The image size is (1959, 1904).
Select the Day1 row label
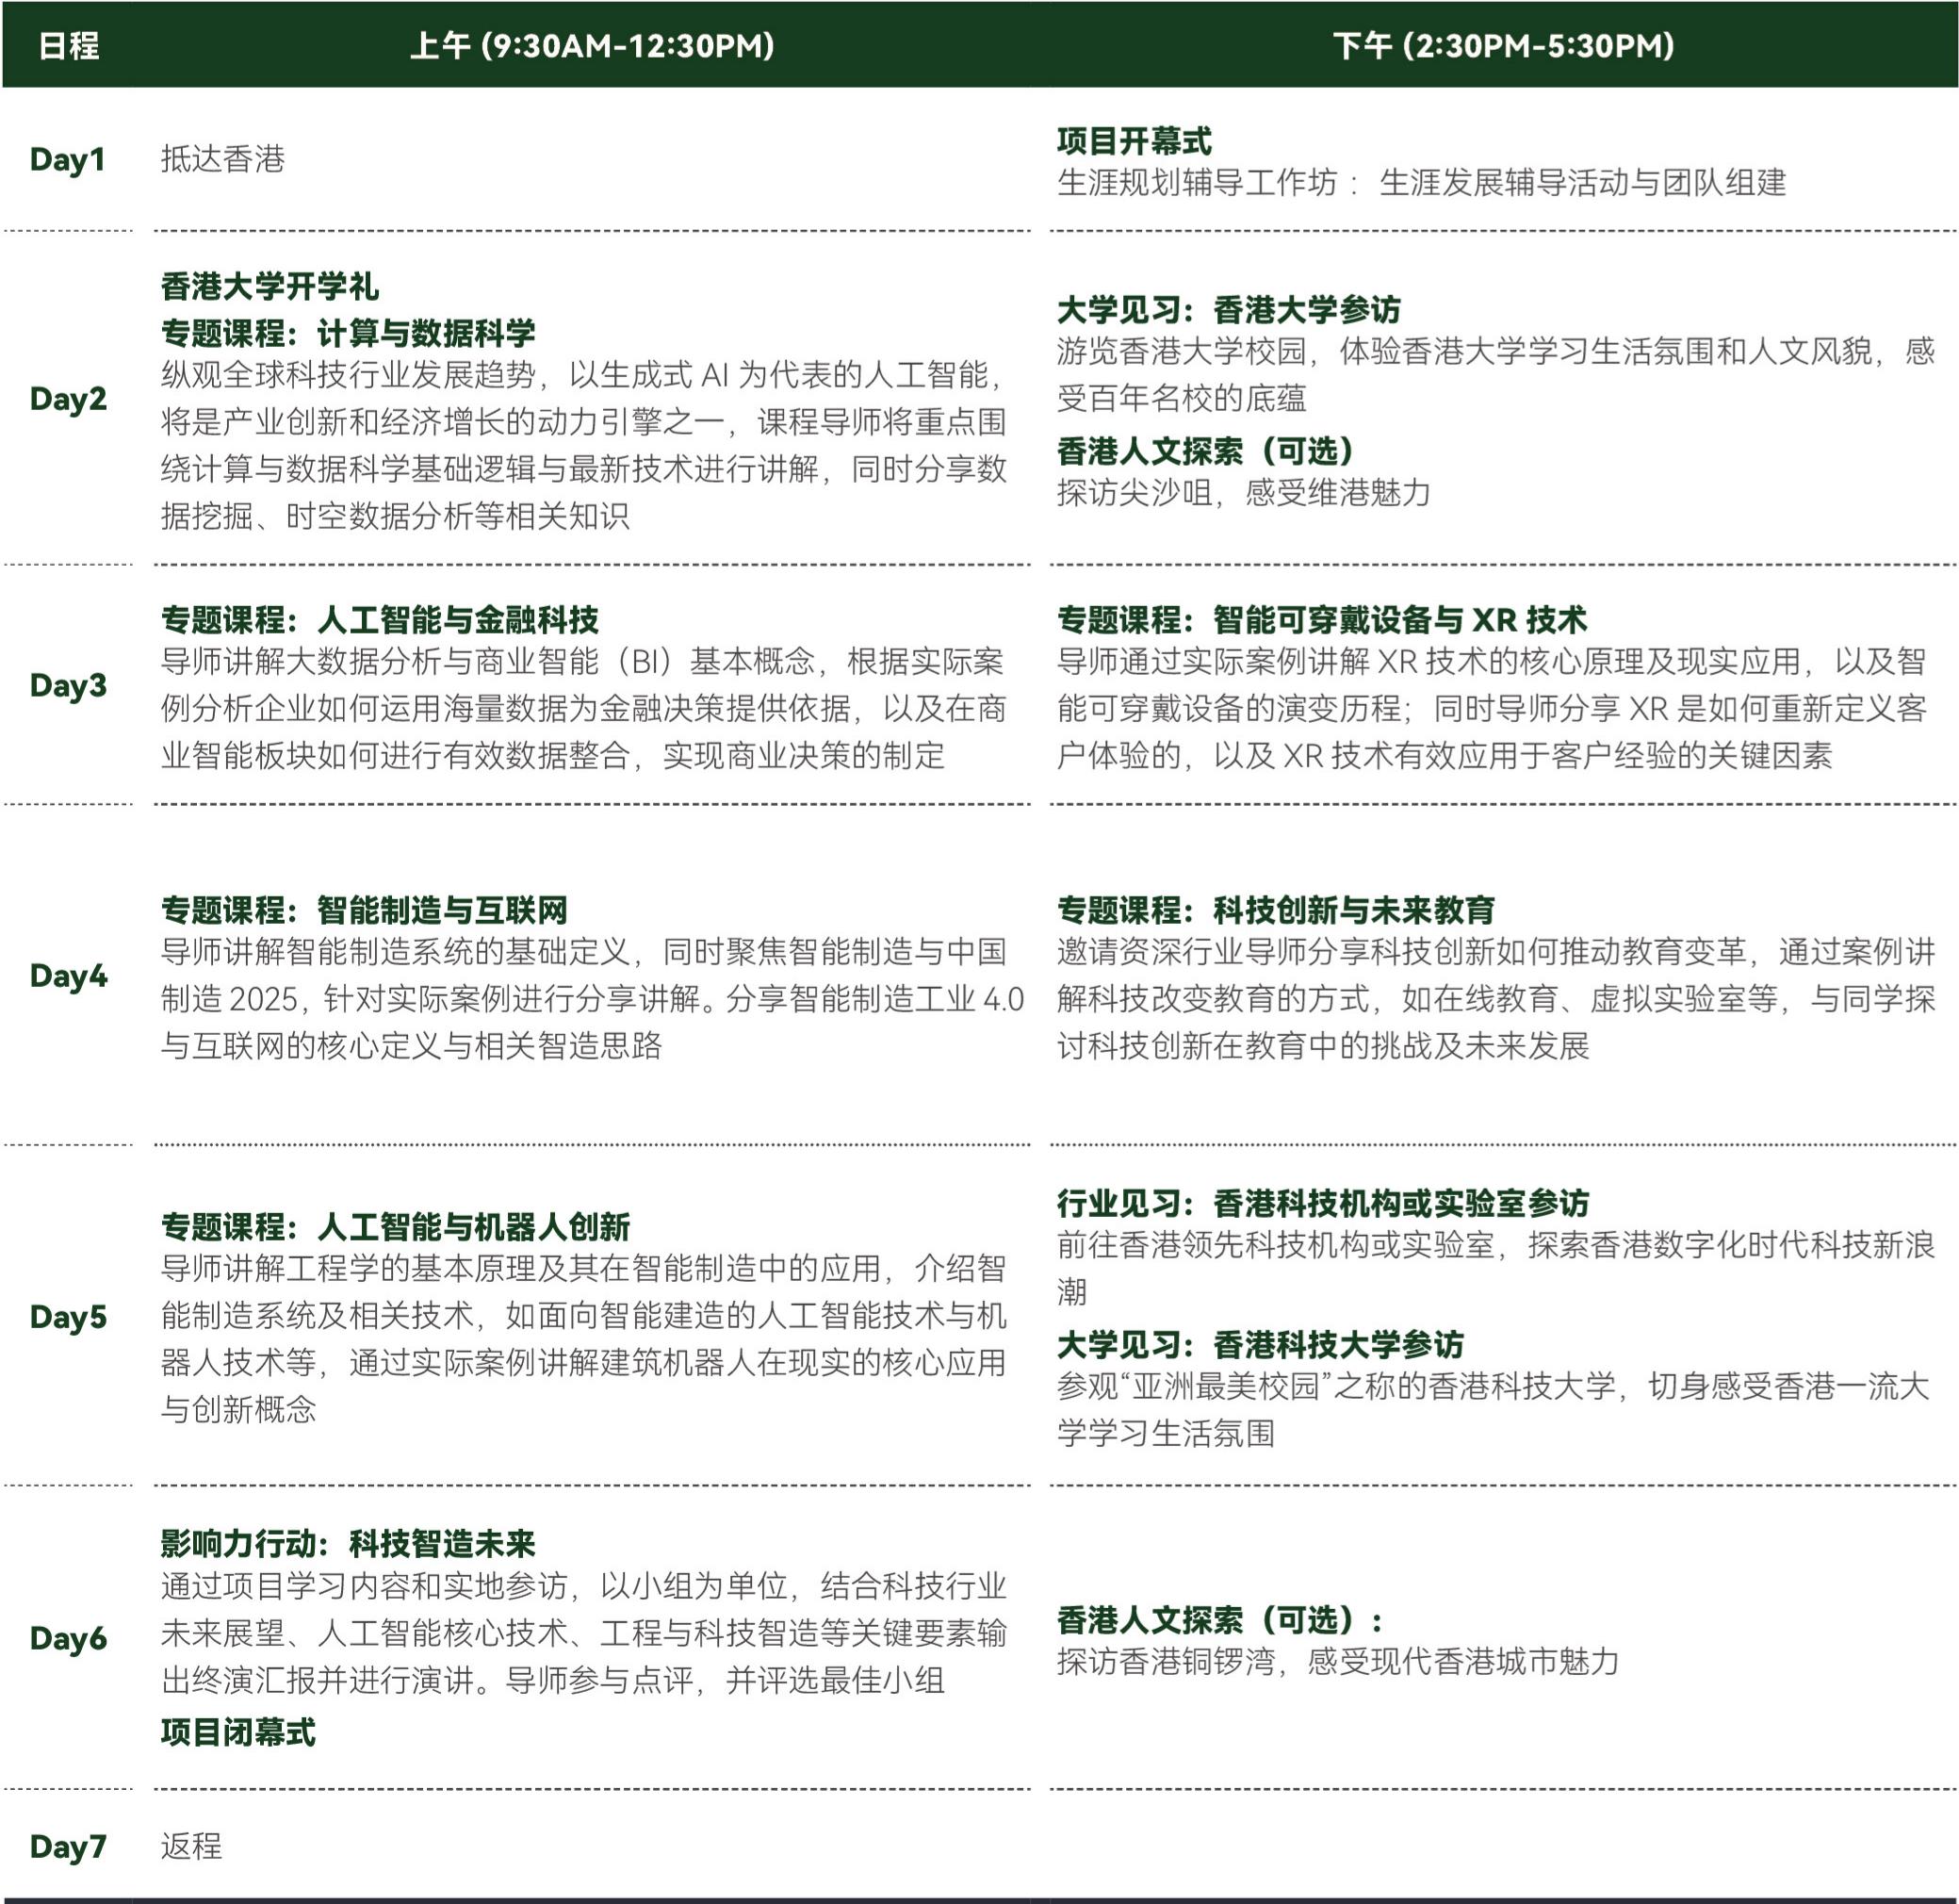point(67,160)
